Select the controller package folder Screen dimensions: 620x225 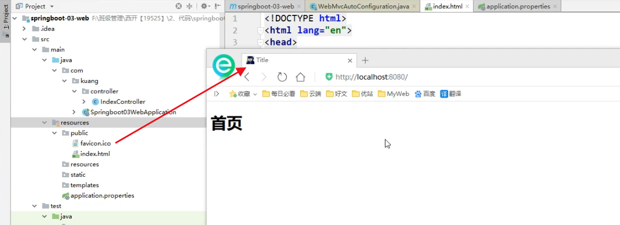100,92
